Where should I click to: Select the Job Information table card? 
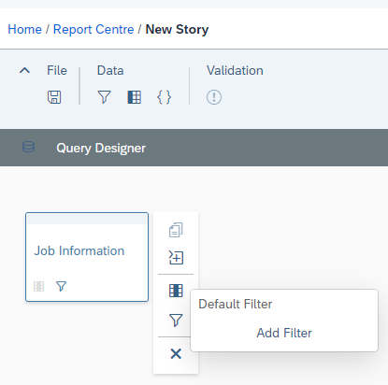click(x=87, y=257)
